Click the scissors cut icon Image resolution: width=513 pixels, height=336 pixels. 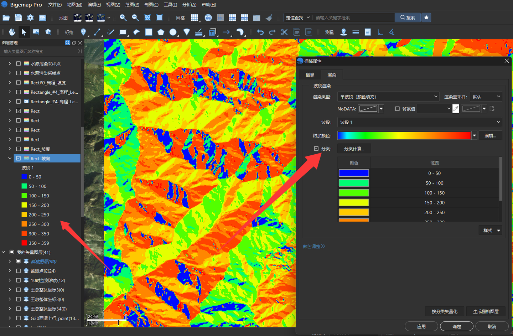click(284, 32)
